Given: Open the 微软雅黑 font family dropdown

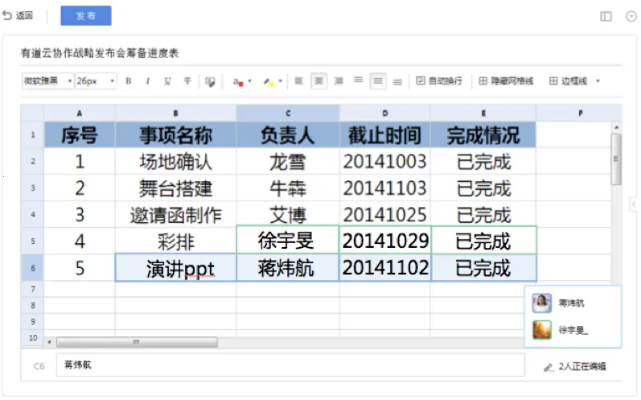Looking at the screenshot, I should (47, 81).
